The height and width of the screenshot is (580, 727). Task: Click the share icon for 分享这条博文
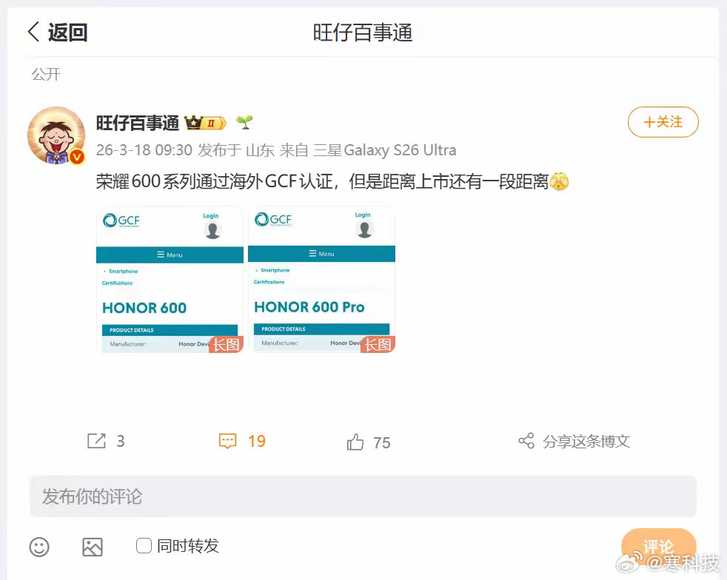coord(526,441)
